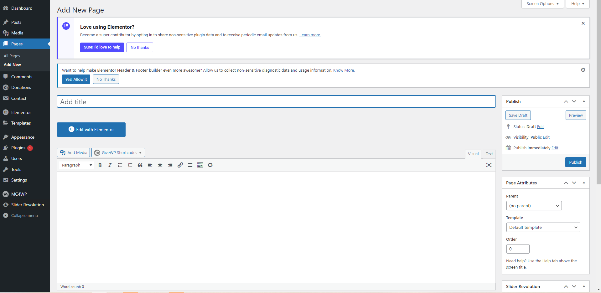Insert Read More tag icon
The height and width of the screenshot is (293, 601).
190,165
